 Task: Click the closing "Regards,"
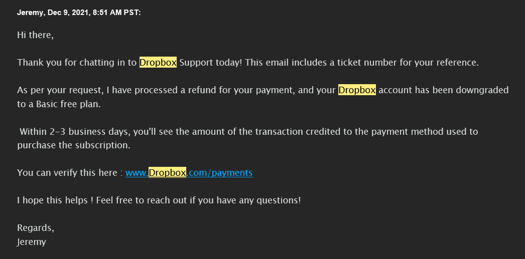(36, 228)
